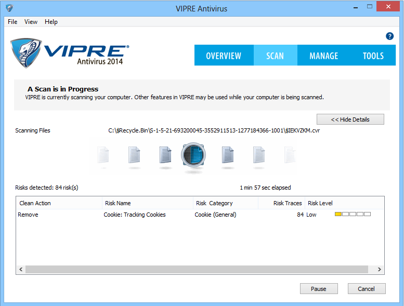Click the horizontal scrollbar left arrow
The width and height of the screenshot is (404, 306).
(21, 269)
